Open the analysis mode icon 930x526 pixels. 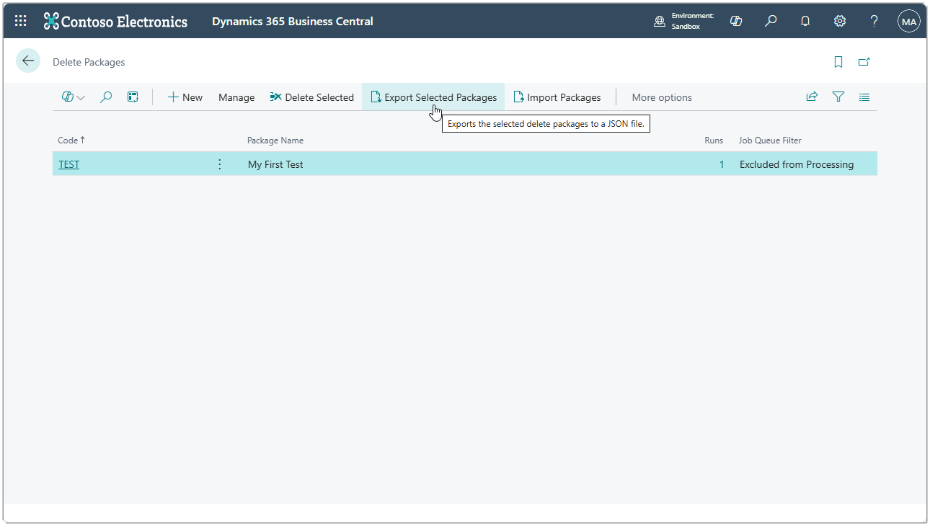tap(133, 97)
